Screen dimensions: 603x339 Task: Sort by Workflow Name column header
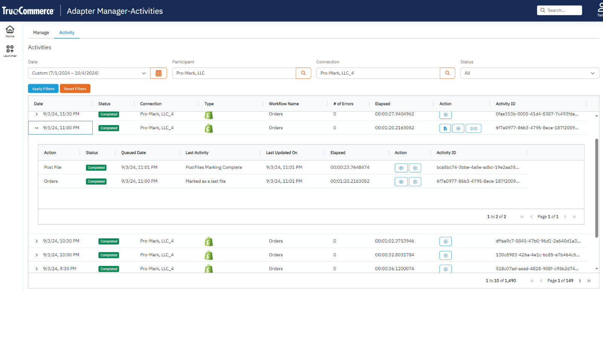coord(284,104)
